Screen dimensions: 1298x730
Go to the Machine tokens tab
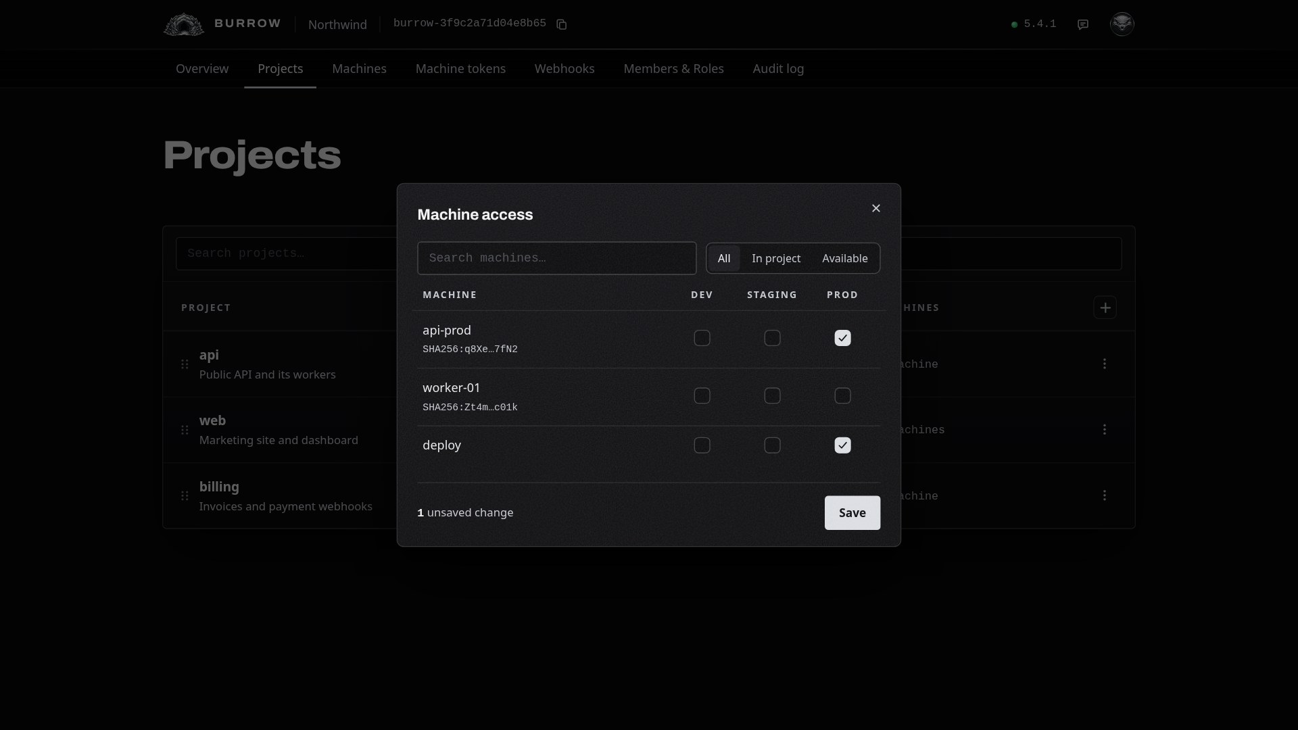460,69
